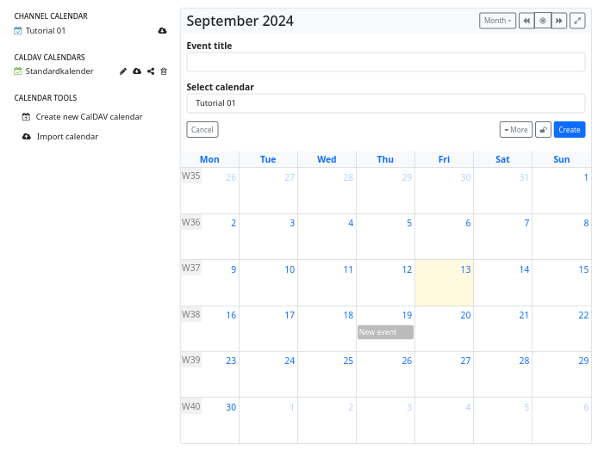Screen dimensions: 598x451
Task: Edit the Standardkalender calendar
Action: click(123, 71)
